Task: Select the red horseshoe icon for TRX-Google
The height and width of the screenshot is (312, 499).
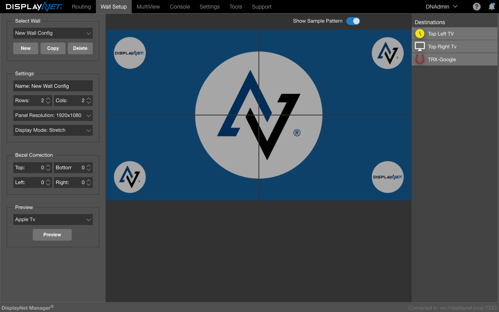Action: pos(419,59)
